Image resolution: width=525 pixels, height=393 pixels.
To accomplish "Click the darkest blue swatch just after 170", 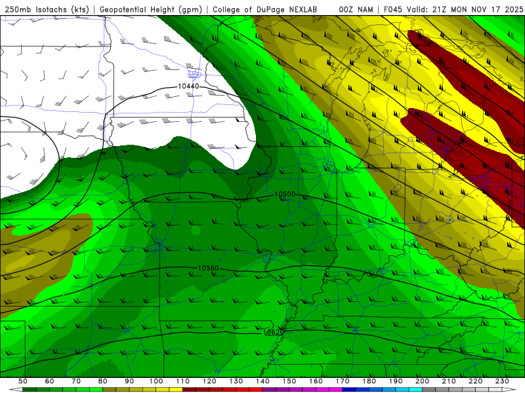I will [x=349, y=390].
